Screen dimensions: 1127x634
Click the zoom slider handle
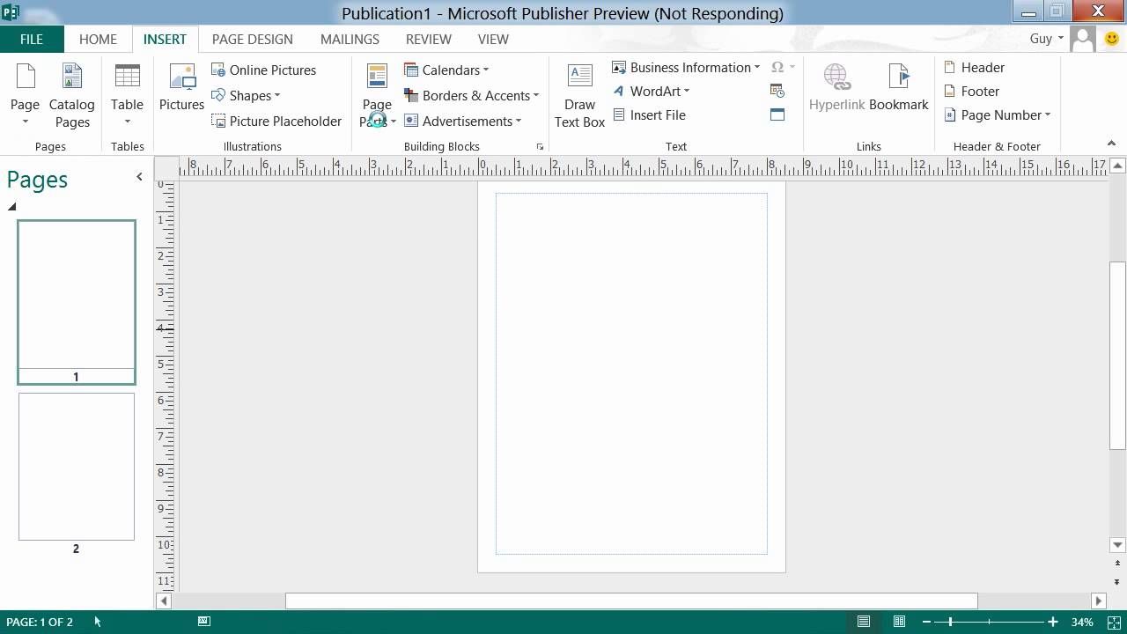pos(950,622)
